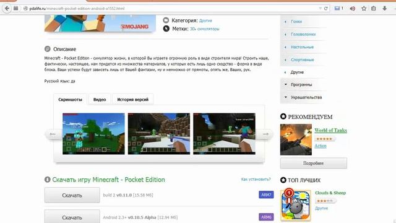Open Настольные category in sidebar
Screen dimensions: 396x223
(x=302, y=47)
